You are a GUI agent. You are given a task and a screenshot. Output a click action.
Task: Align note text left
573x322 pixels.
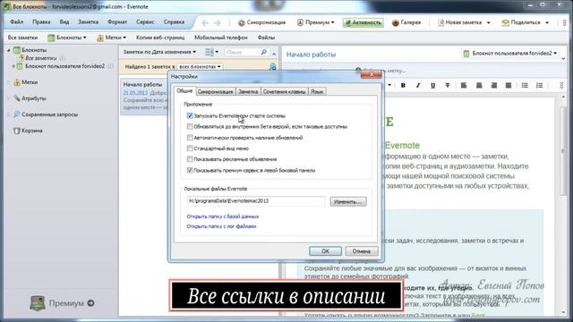pos(464,86)
